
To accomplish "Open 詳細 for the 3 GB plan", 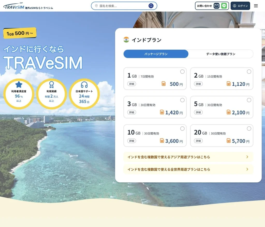I will click(132, 112).
